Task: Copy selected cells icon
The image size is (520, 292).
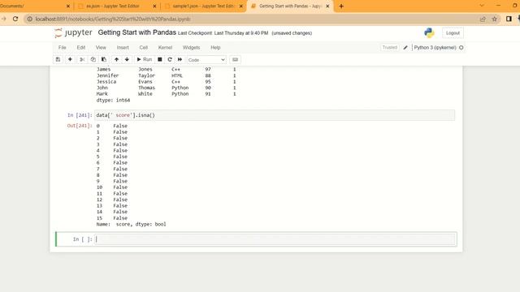Action: [x=93, y=59]
